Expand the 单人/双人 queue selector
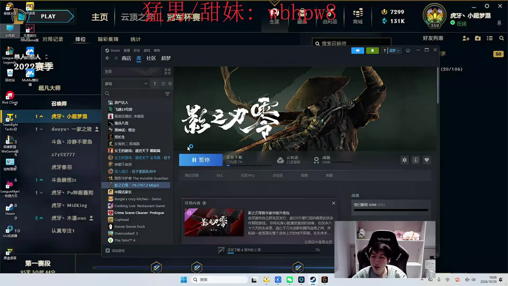Image resolution: width=508 pixels, height=286 pixels. (47, 57)
